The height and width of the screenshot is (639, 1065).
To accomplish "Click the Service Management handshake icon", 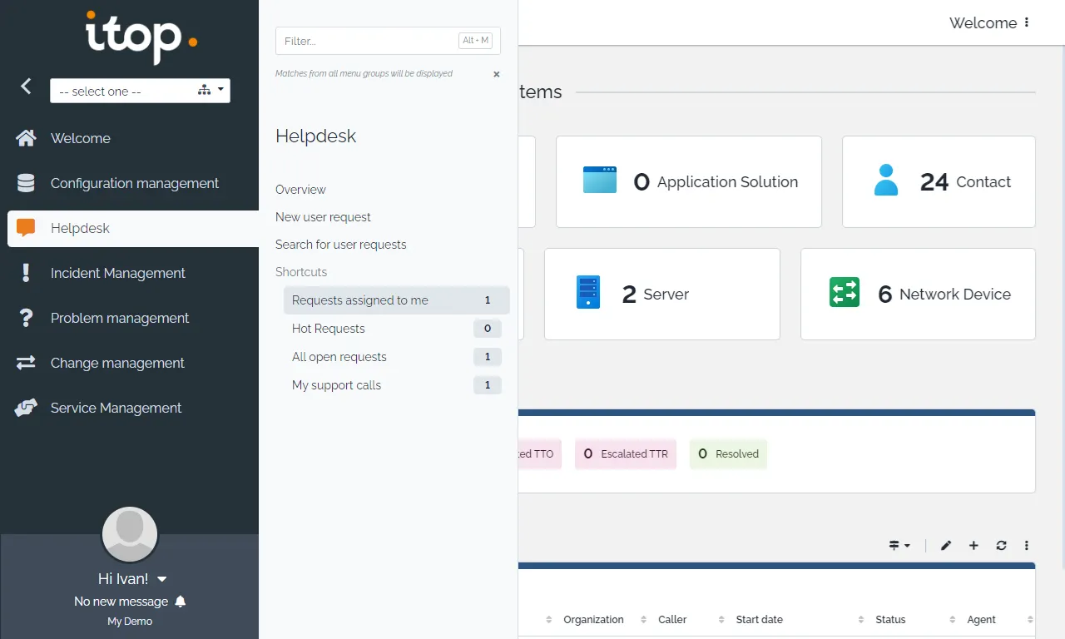I will (x=26, y=408).
